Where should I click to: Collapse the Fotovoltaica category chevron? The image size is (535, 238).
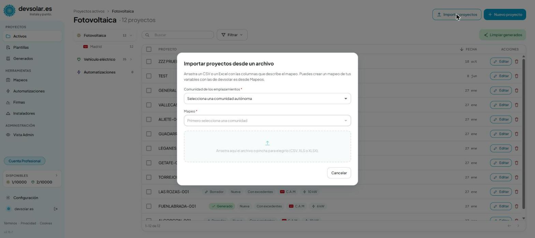coord(131,35)
